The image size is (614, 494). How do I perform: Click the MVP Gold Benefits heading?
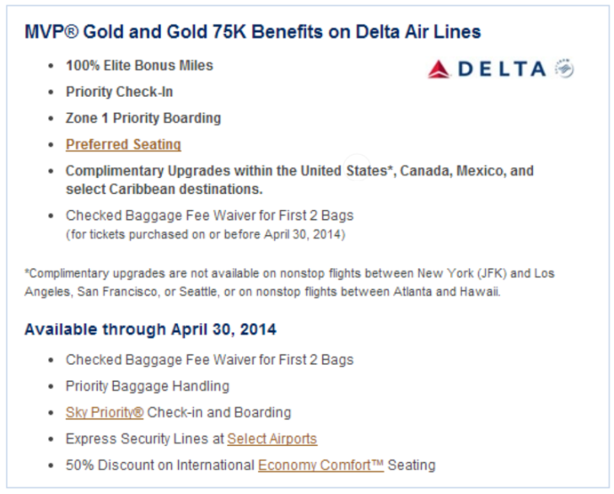(x=252, y=32)
